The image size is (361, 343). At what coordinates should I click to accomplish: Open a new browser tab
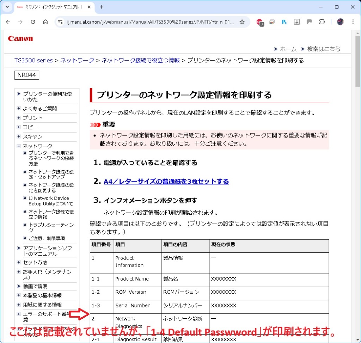(102, 7)
